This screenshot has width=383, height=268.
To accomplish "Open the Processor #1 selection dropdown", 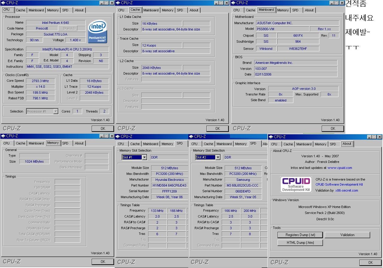I will click(56, 111).
